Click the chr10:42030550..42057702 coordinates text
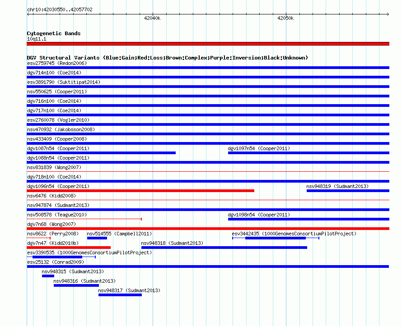 pyautogui.click(x=60, y=9)
